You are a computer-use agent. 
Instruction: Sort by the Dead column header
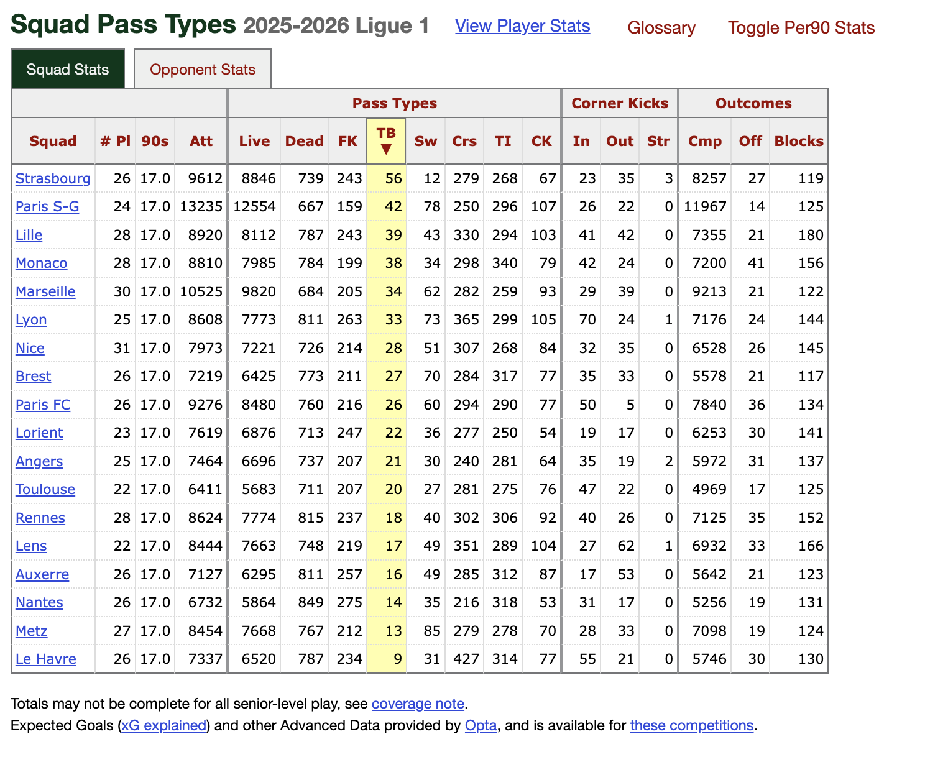tap(305, 141)
